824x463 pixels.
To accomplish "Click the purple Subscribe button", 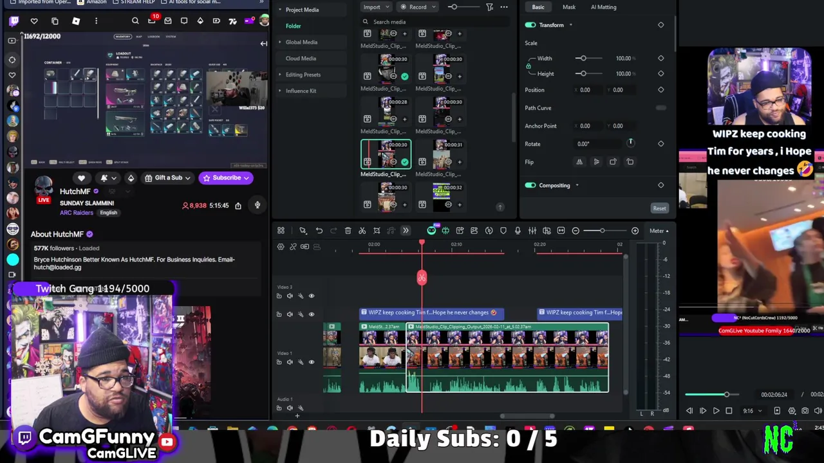I will tap(225, 178).
